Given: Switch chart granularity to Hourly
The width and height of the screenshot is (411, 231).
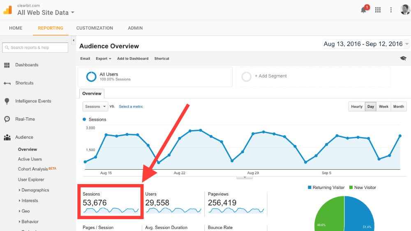Looking at the screenshot, I should pyautogui.click(x=357, y=107).
